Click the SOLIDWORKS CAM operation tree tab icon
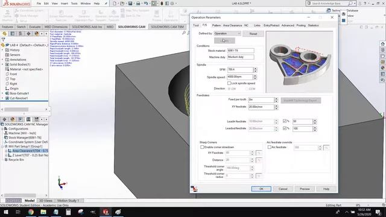 [28, 119]
